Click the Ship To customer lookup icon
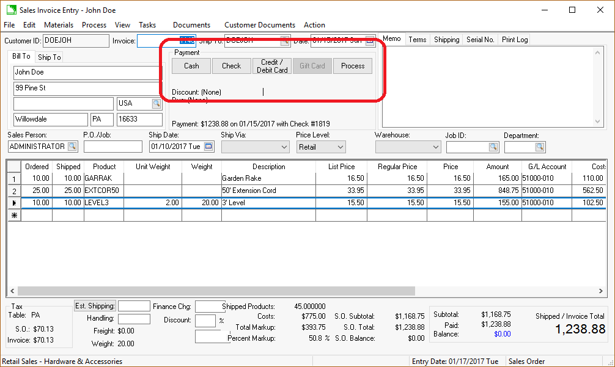615x367 pixels. click(x=285, y=41)
